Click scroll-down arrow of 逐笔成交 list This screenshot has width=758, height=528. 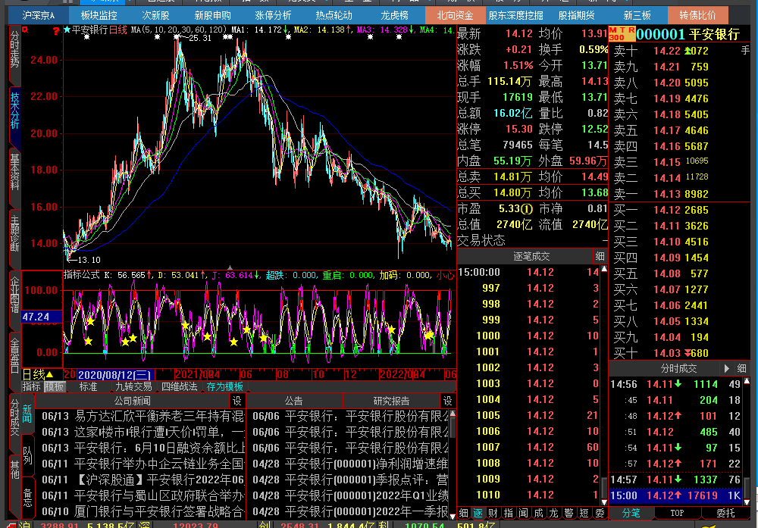point(604,502)
